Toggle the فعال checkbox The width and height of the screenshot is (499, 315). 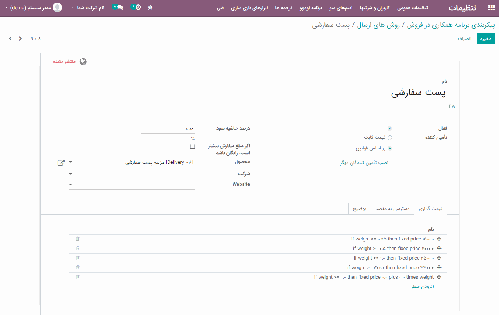pos(390,128)
